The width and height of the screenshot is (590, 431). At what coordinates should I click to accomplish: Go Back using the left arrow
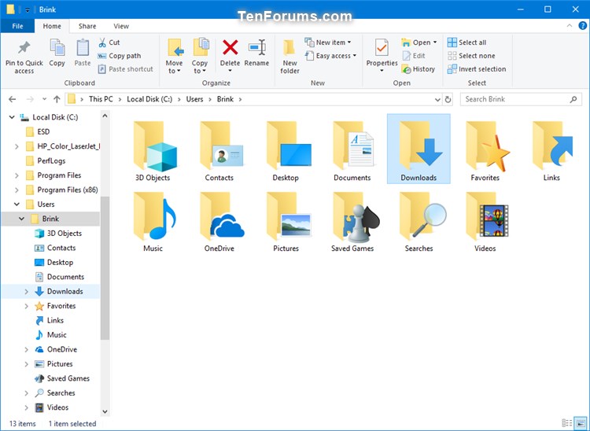13,99
